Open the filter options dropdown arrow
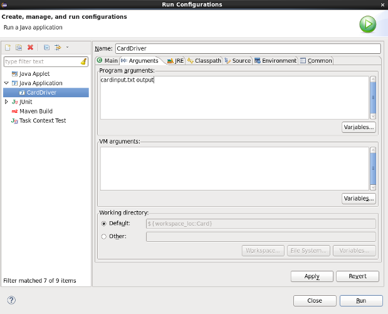This screenshot has height=314, width=388. 67,47
